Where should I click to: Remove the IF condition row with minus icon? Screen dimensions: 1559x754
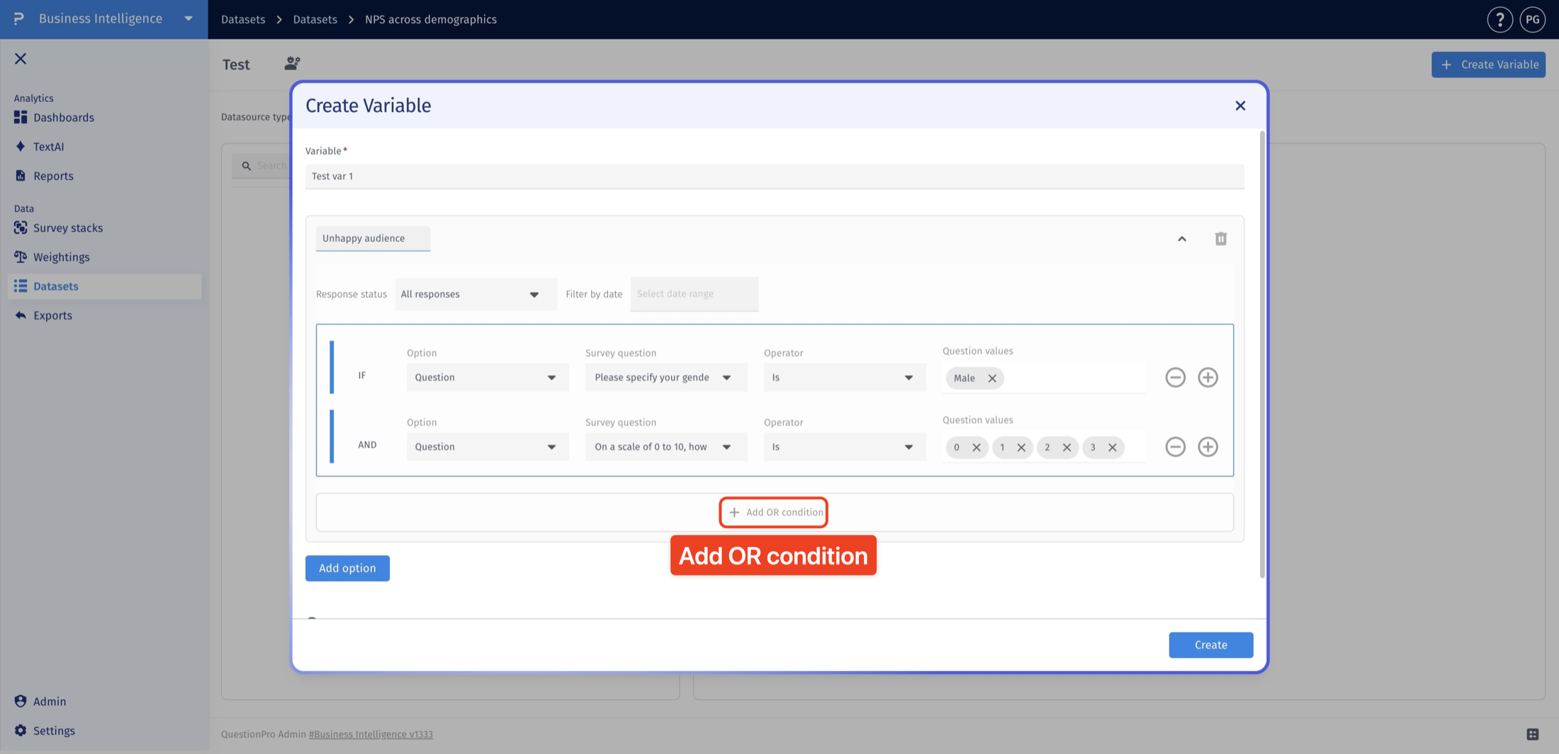[x=1175, y=377]
